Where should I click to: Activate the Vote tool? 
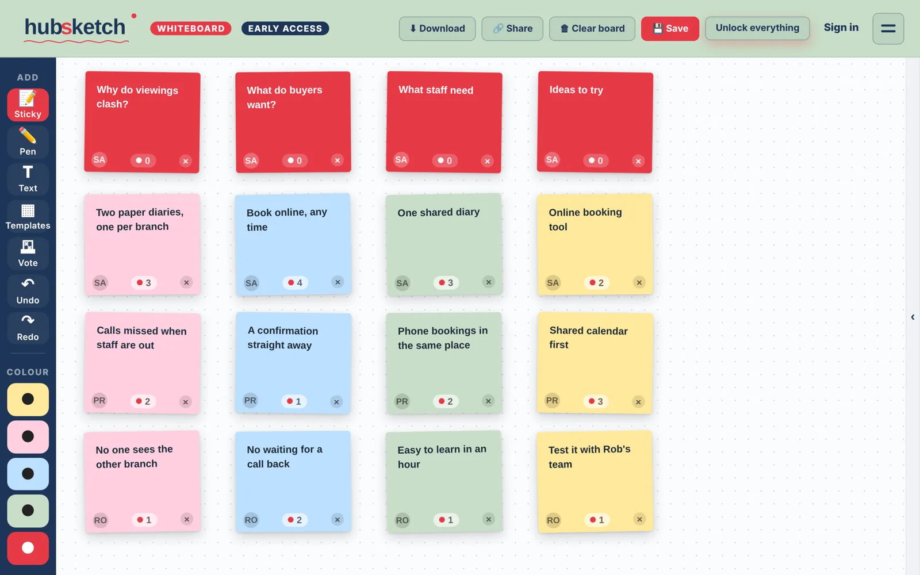tap(28, 254)
